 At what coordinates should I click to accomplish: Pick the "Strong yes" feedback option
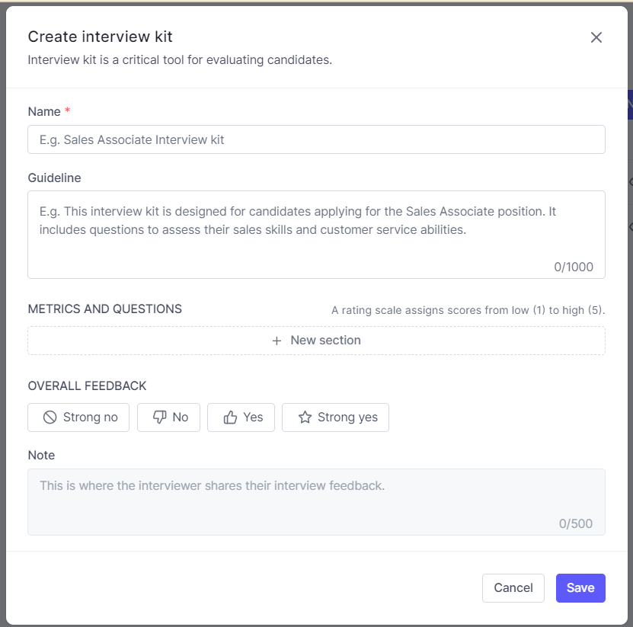pyautogui.click(x=335, y=417)
